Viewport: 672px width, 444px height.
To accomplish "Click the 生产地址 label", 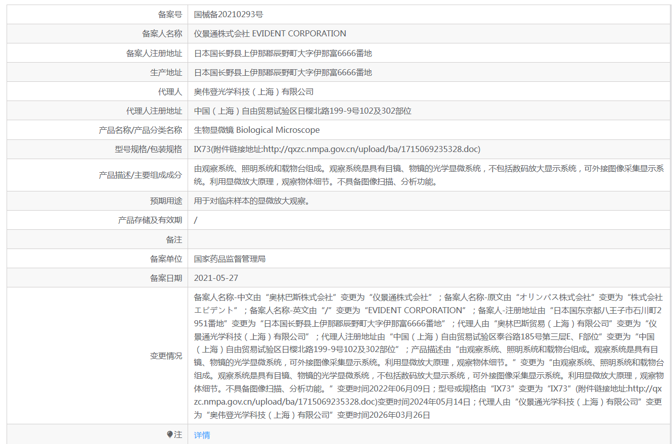I will [166, 72].
